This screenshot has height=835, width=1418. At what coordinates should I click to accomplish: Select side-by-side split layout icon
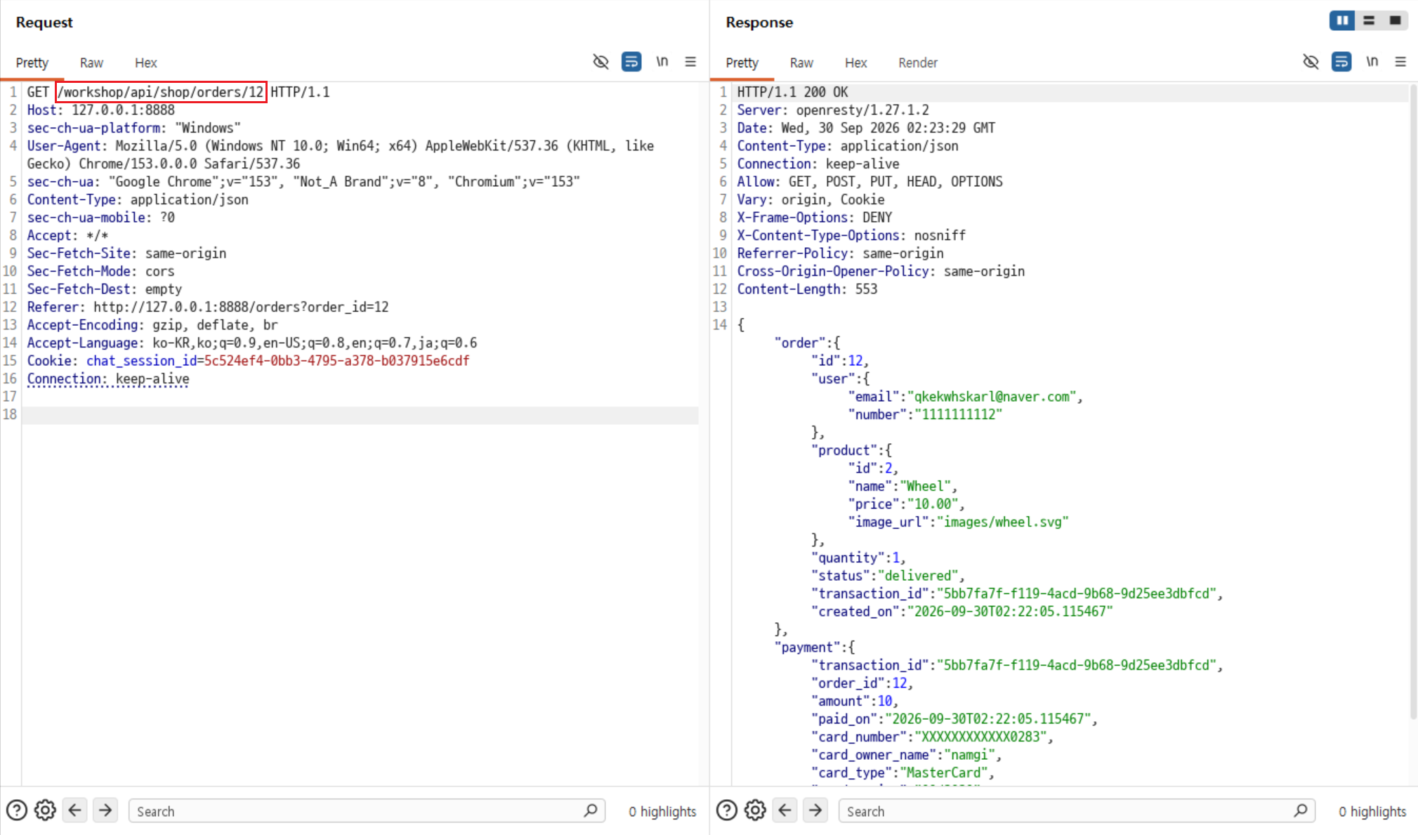coord(1342,20)
